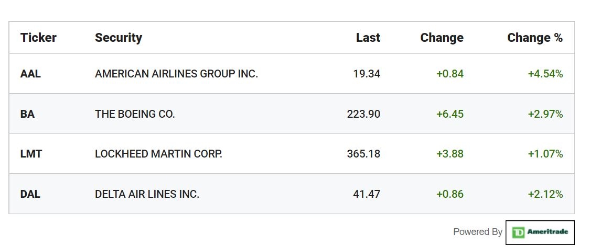590x247 pixels.
Task: Click Boeing last price 223.90
Action: coord(363,114)
